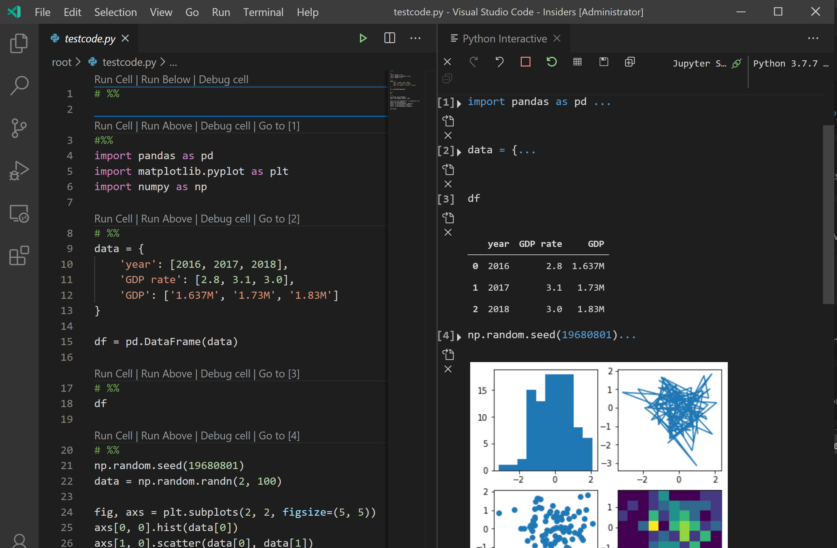Screen dimensions: 837x548
Task: Select kernel Python 3.7.7 dropdown
Action: coord(791,63)
